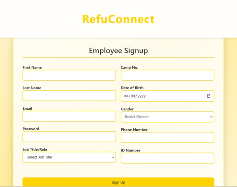The image size is (237, 187).
Task: Open the calendar picker icon in Date of Birth
Action: tap(209, 96)
